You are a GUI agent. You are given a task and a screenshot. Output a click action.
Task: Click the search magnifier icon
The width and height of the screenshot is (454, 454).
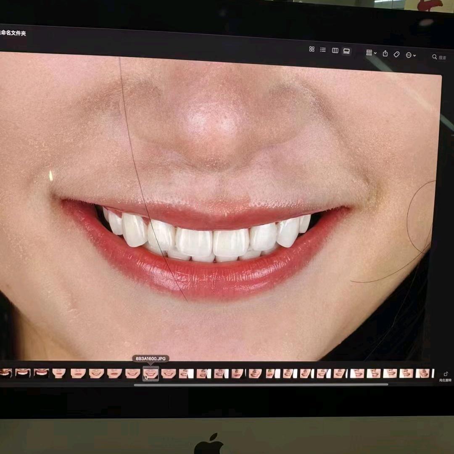(435, 57)
